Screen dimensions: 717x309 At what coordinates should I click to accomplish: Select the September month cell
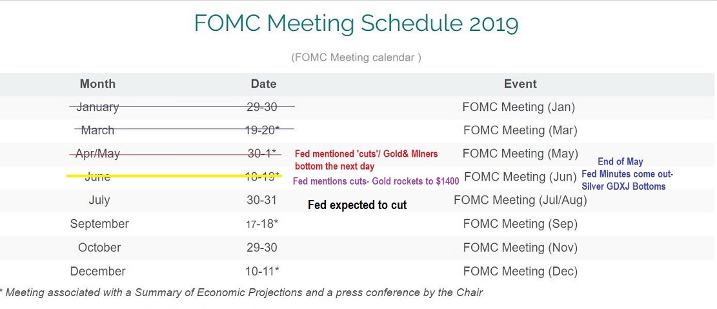tap(99, 224)
